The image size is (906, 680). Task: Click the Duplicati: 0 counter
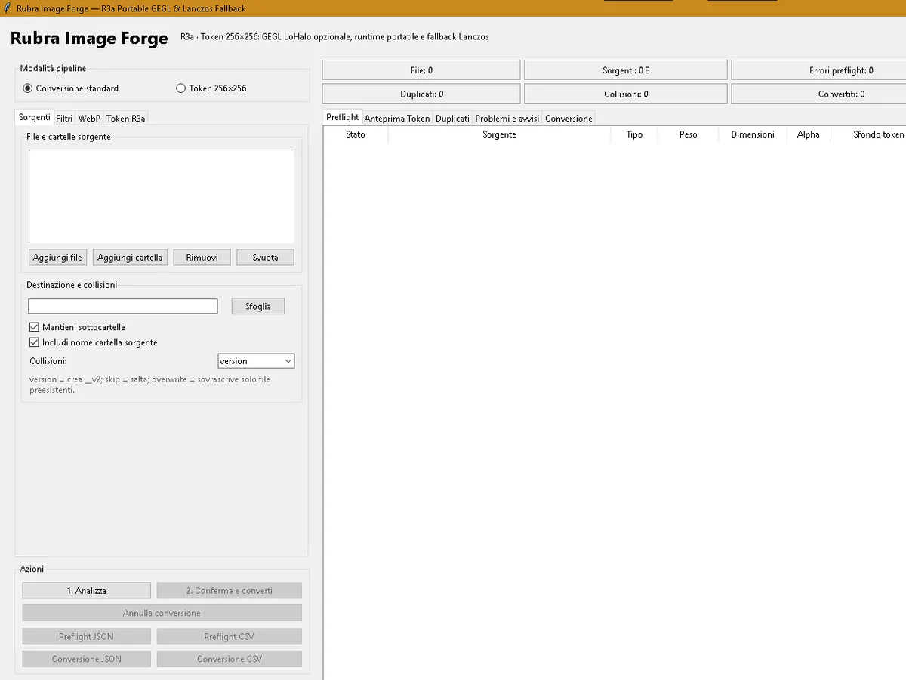(x=421, y=94)
